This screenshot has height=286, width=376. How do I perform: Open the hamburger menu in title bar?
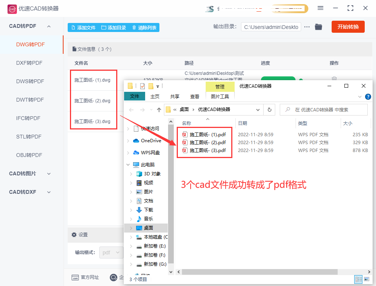click(x=320, y=8)
